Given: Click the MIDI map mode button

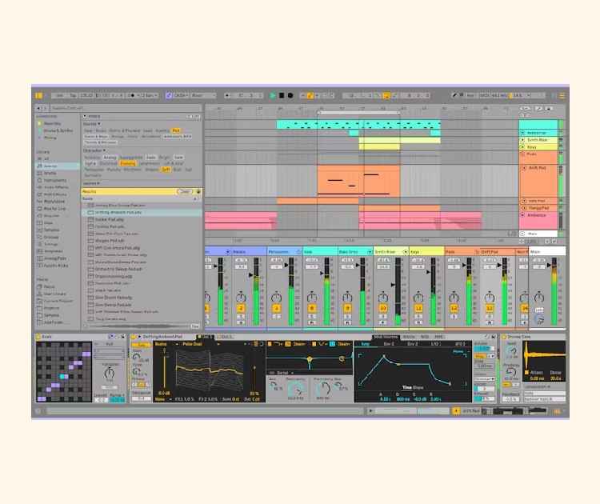Looking at the screenshot, I should pyautogui.click(x=485, y=95).
